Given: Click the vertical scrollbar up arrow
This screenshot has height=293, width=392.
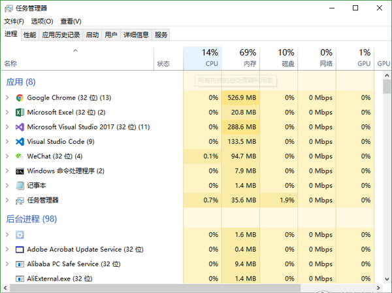Looking at the screenshot, I should (x=387, y=75).
